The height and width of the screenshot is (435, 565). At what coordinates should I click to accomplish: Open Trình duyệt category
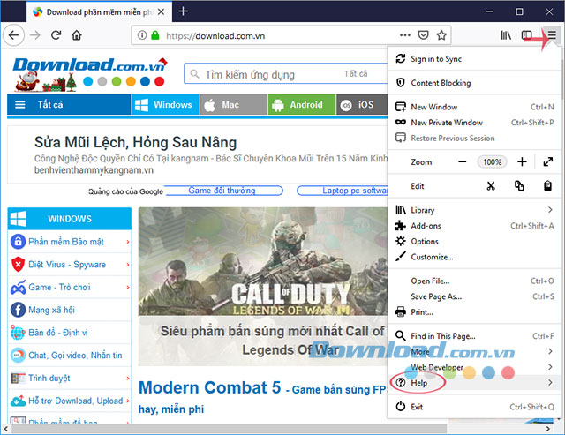pyautogui.click(x=70, y=379)
